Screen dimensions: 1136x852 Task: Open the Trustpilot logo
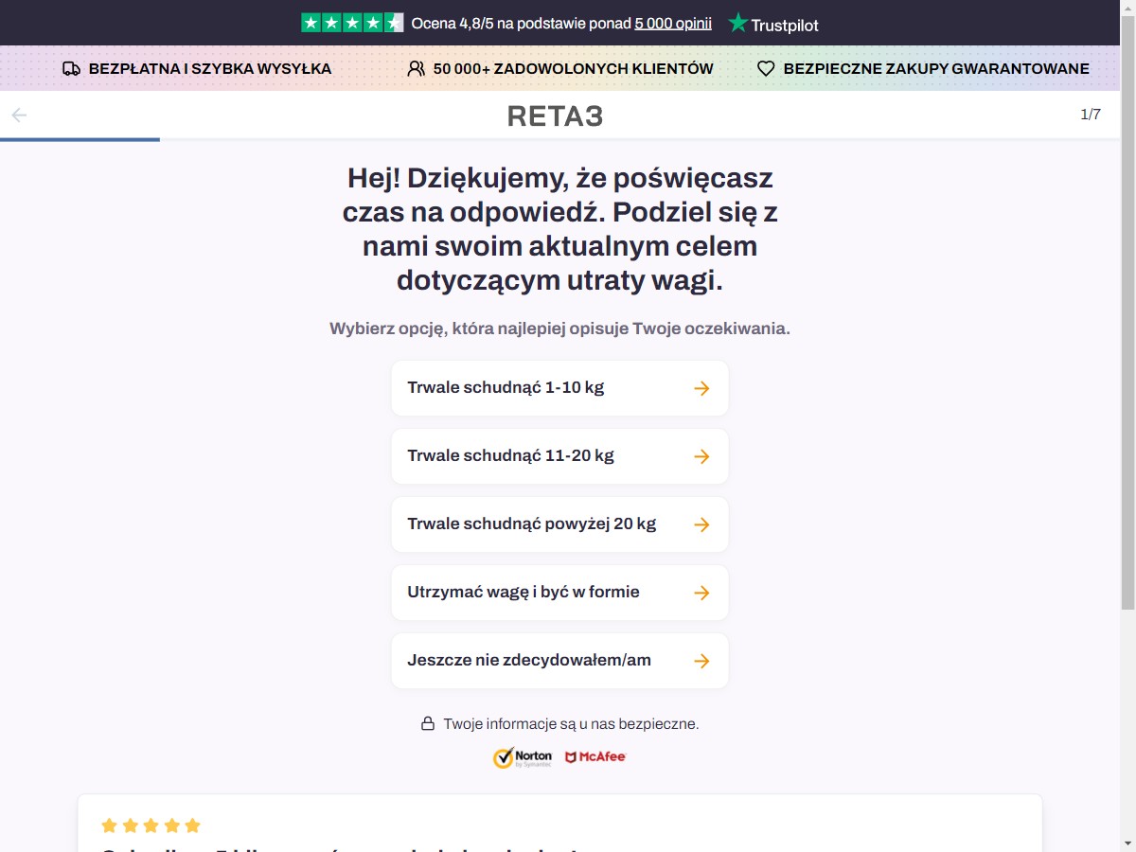[x=773, y=24]
